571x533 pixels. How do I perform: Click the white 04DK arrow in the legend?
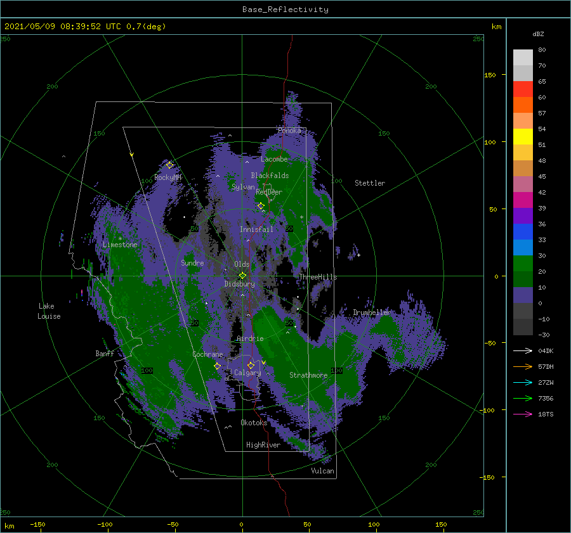(523, 350)
